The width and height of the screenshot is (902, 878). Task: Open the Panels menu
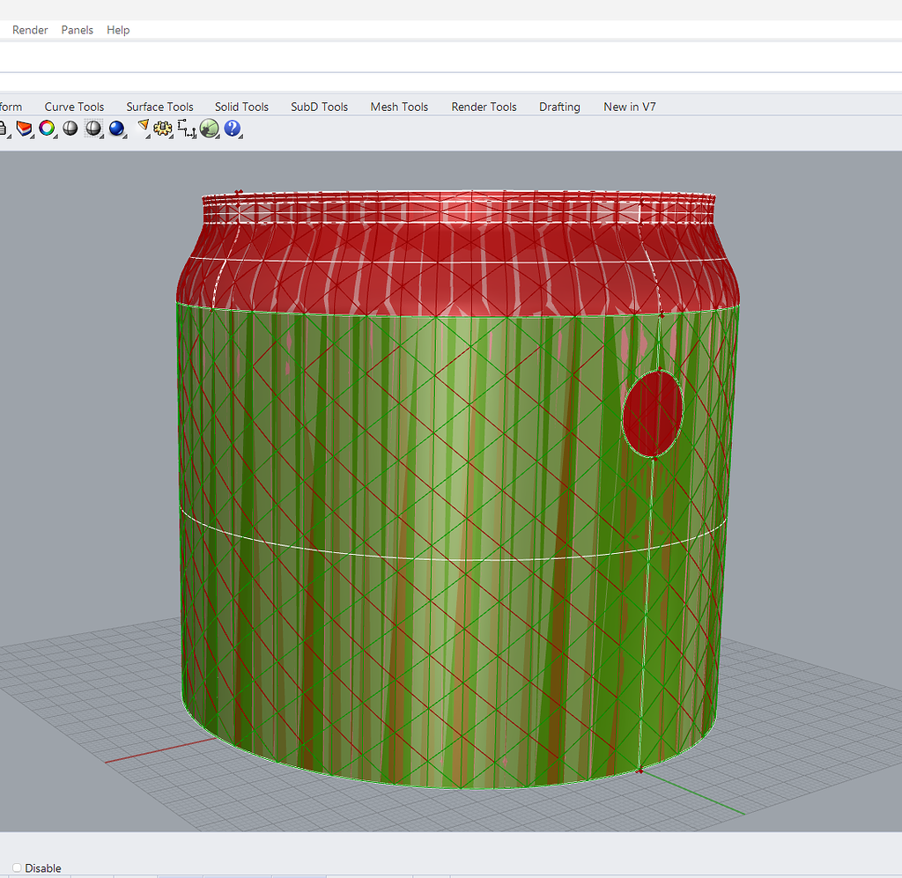[x=77, y=30]
